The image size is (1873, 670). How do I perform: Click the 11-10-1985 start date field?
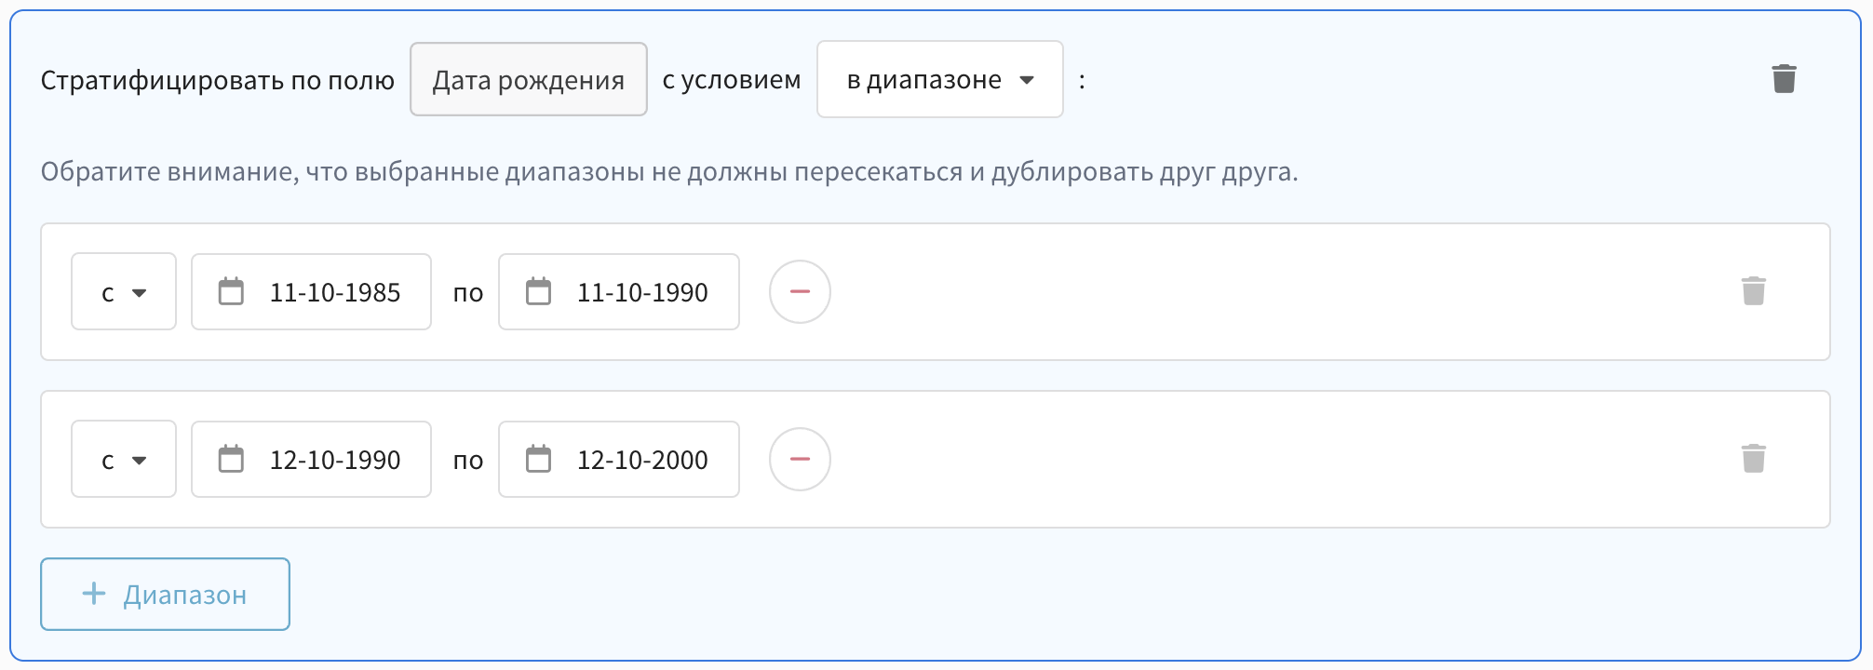click(x=334, y=292)
